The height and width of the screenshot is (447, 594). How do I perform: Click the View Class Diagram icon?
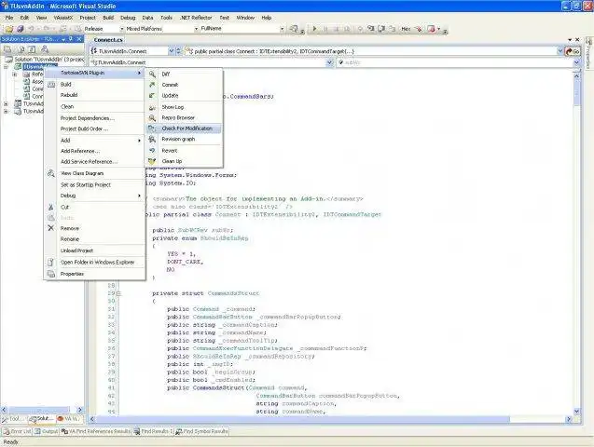51,173
